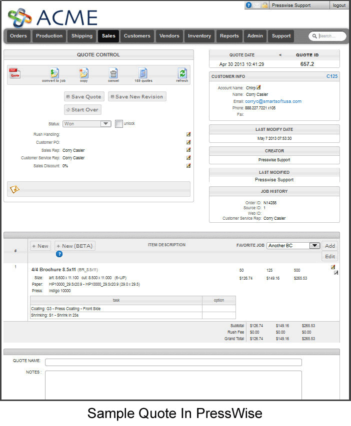Click order ID N14285 in Job History
The height and width of the screenshot is (426, 351).
coord(270,203)
